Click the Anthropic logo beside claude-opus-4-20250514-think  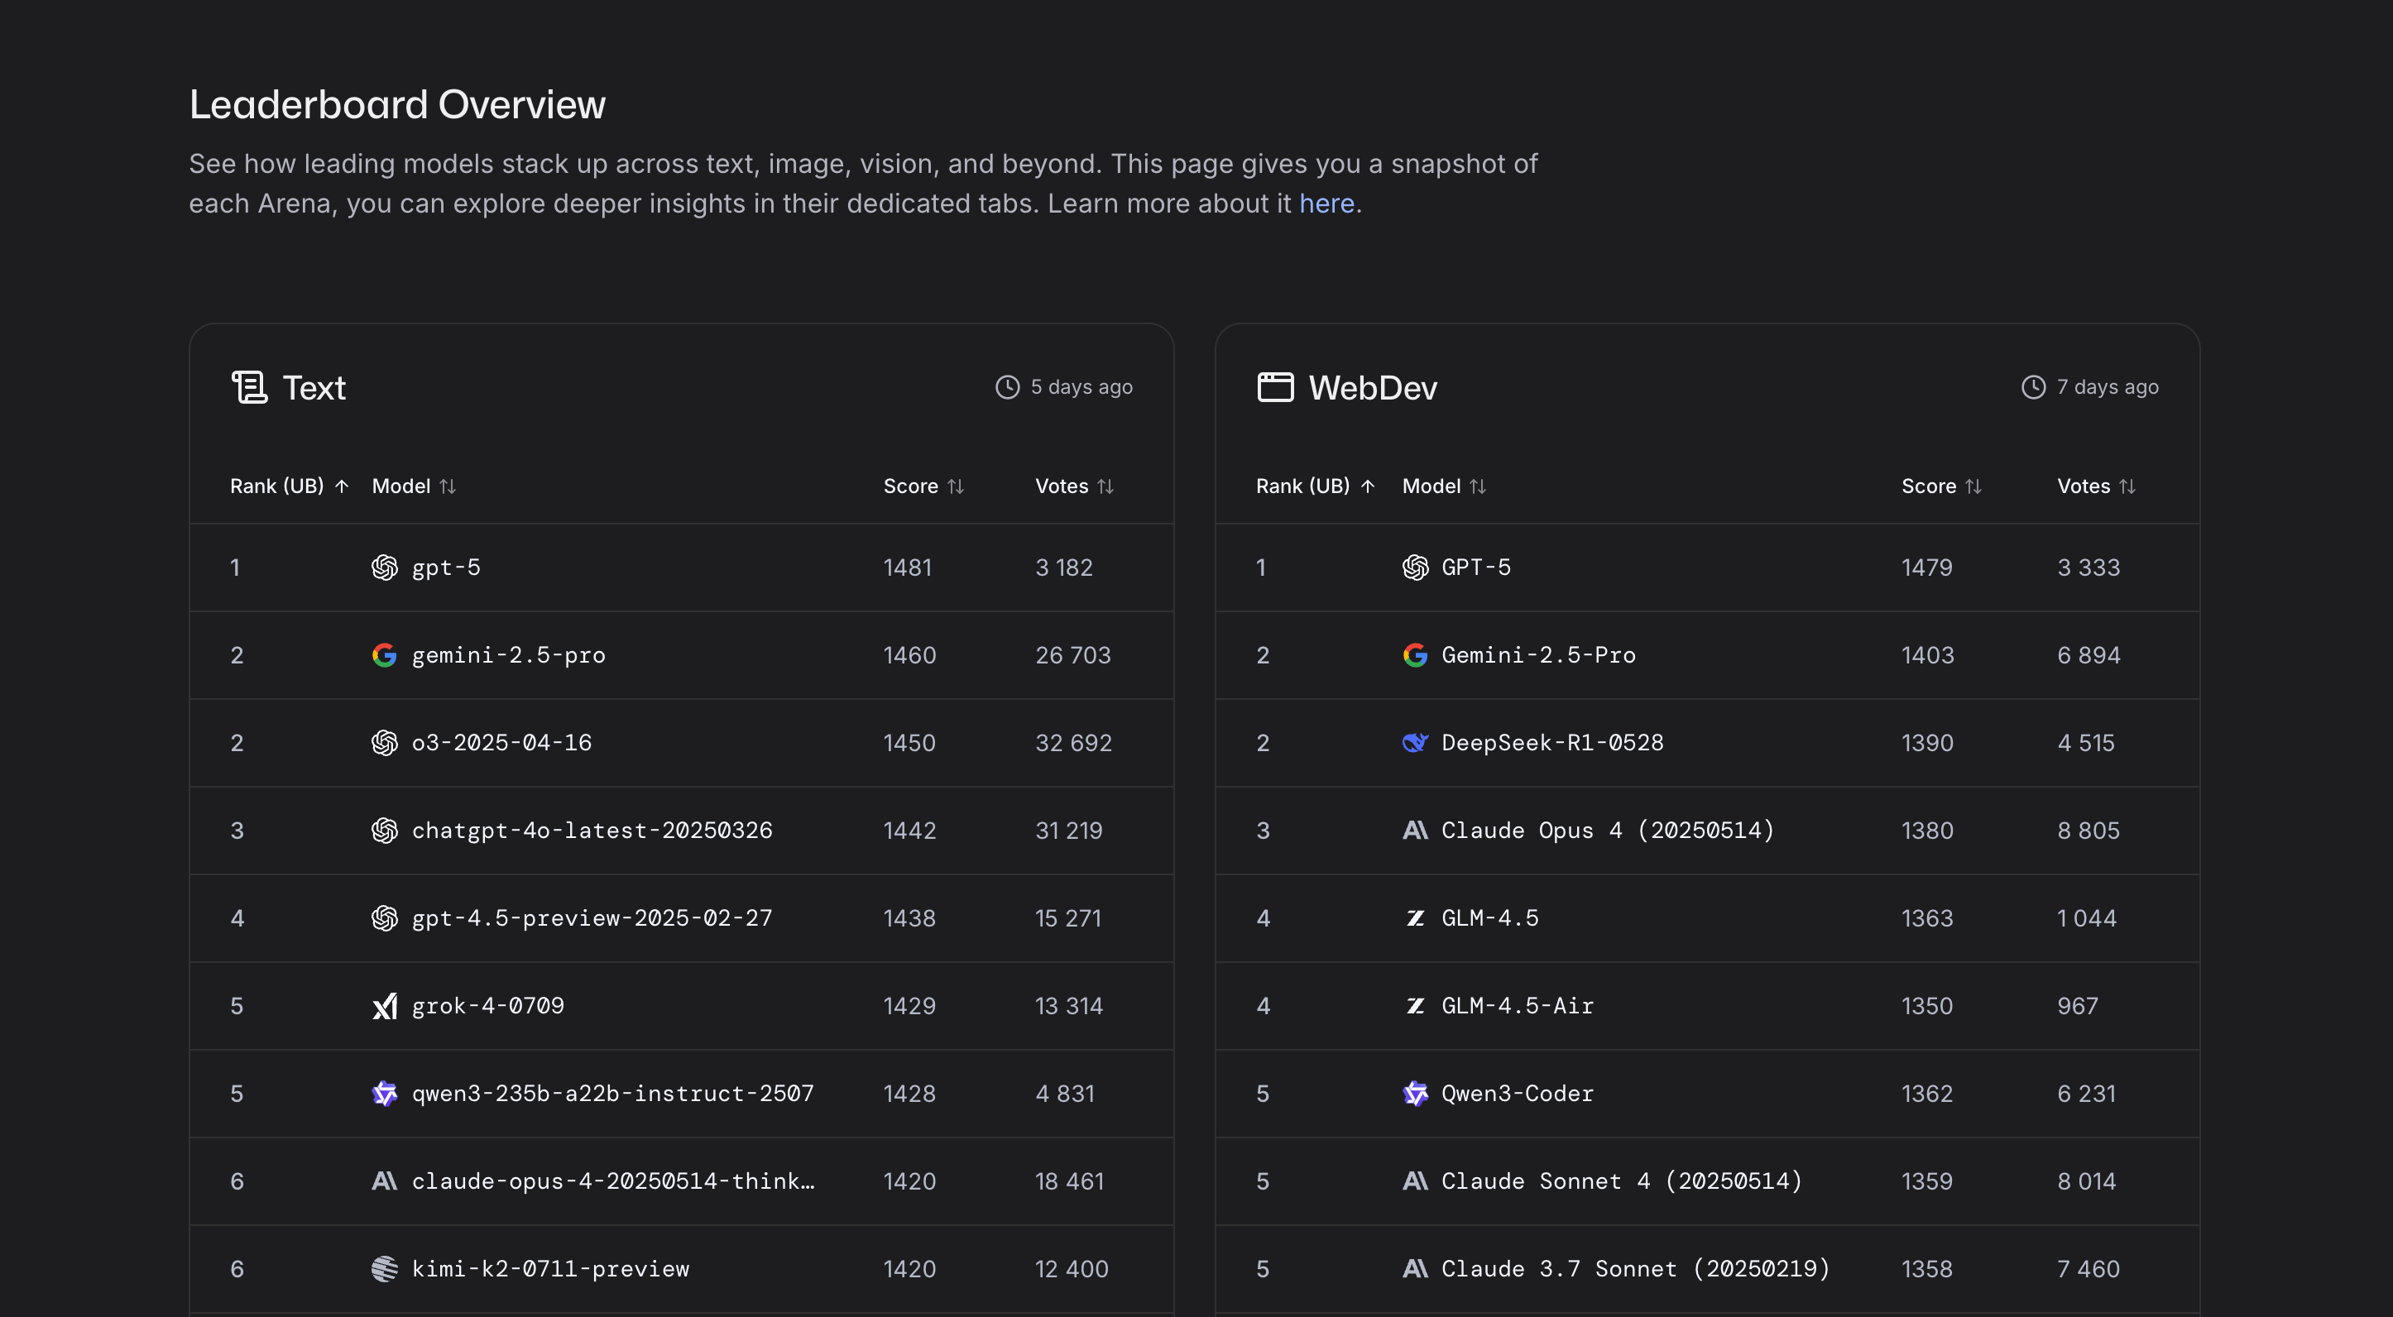pyautogui.click(x=385, y=1181)
